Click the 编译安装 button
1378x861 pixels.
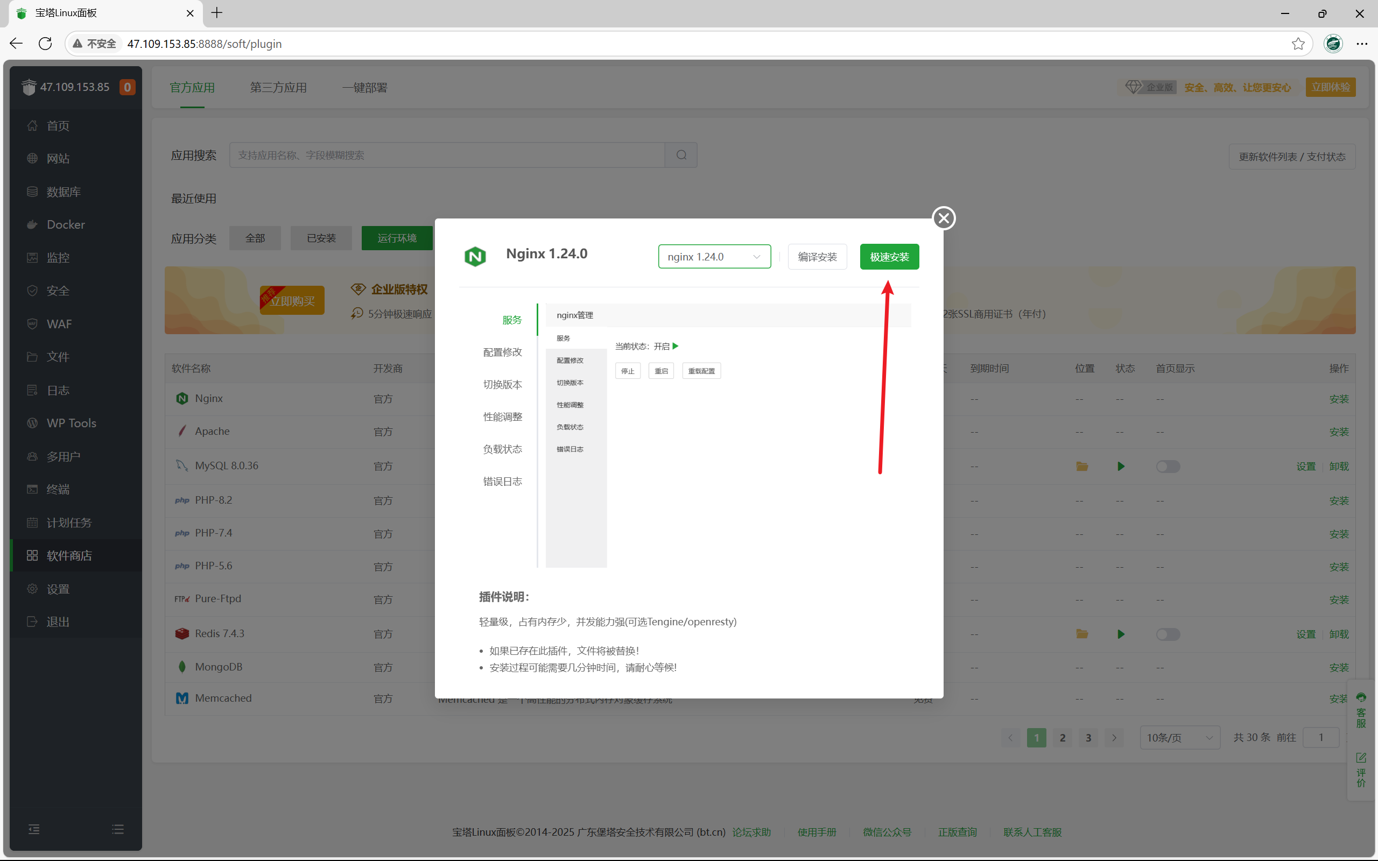[817, 257]
